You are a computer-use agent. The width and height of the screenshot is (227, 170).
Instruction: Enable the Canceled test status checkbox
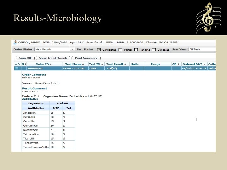154,50
